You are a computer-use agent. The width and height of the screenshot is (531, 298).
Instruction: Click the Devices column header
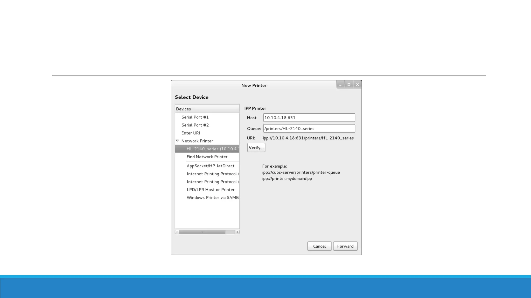(207, 109)
